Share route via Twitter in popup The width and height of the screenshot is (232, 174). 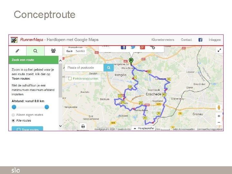click(133, 47)
